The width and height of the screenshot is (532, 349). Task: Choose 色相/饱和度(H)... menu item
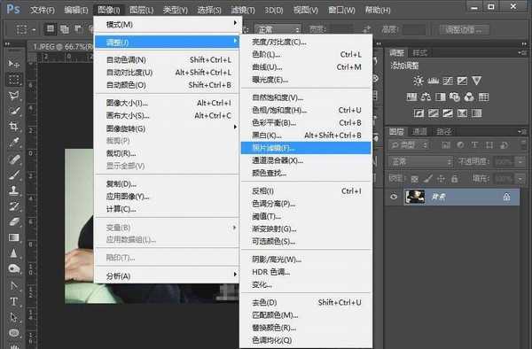pos(306,110)
